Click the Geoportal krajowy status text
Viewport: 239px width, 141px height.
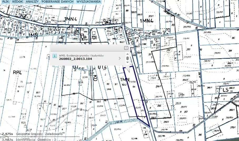[29, 134]
